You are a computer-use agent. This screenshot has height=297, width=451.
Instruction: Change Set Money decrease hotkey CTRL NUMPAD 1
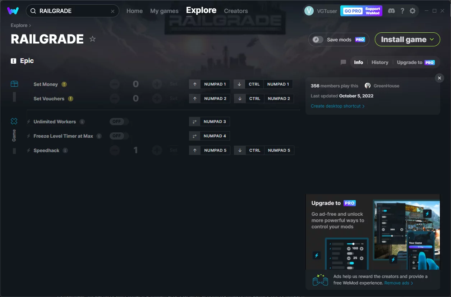coord(263,84)
